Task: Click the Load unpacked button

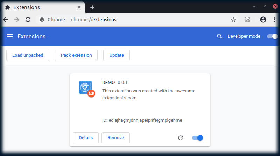Action: pos(28,55)
